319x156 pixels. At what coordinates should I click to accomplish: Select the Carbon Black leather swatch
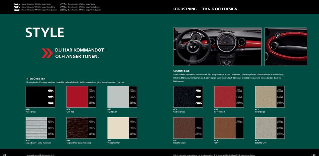tap(188, 97)
